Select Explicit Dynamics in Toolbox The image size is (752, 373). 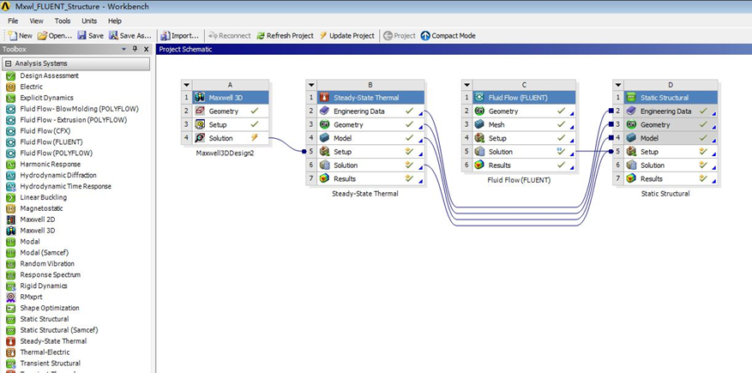(46, 98)
